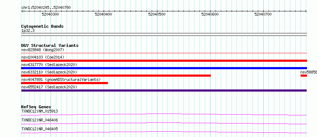
Task: Click the small red nsv58858 bar at right edge
Action: click(304, 76)
